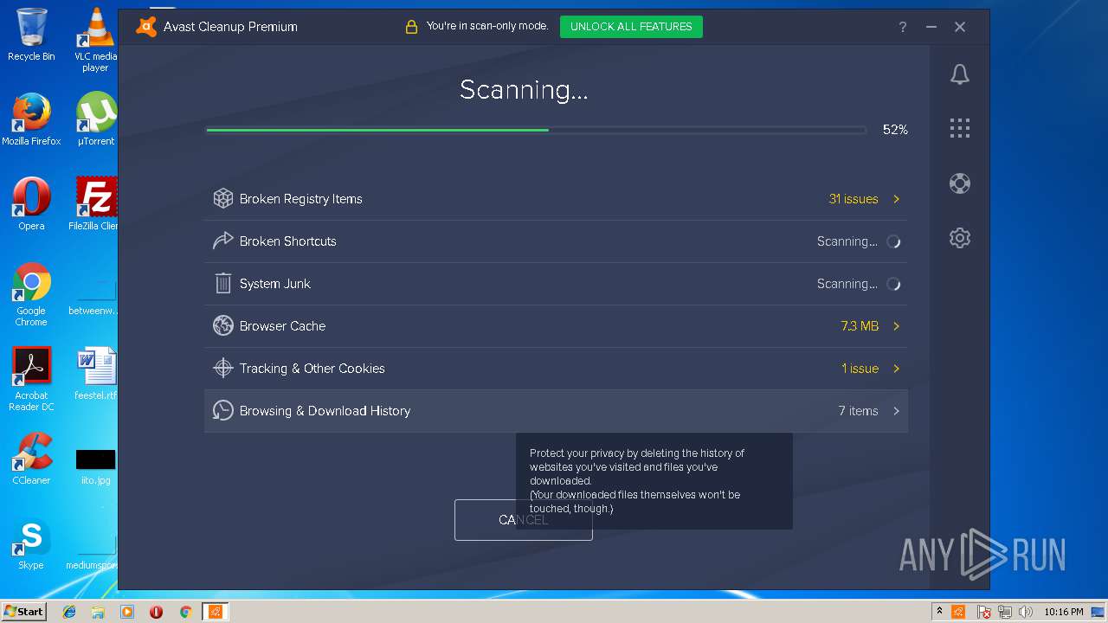Screen dimensions: 1108x623
Task: Click the Browsing & Download History clock icon
Action: (x=223, y=410)
